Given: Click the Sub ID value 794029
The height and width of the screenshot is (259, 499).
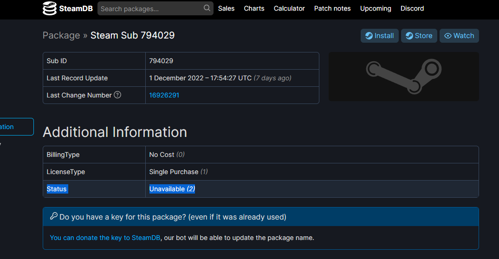Looking at the screenshot, I should (161, 61).
